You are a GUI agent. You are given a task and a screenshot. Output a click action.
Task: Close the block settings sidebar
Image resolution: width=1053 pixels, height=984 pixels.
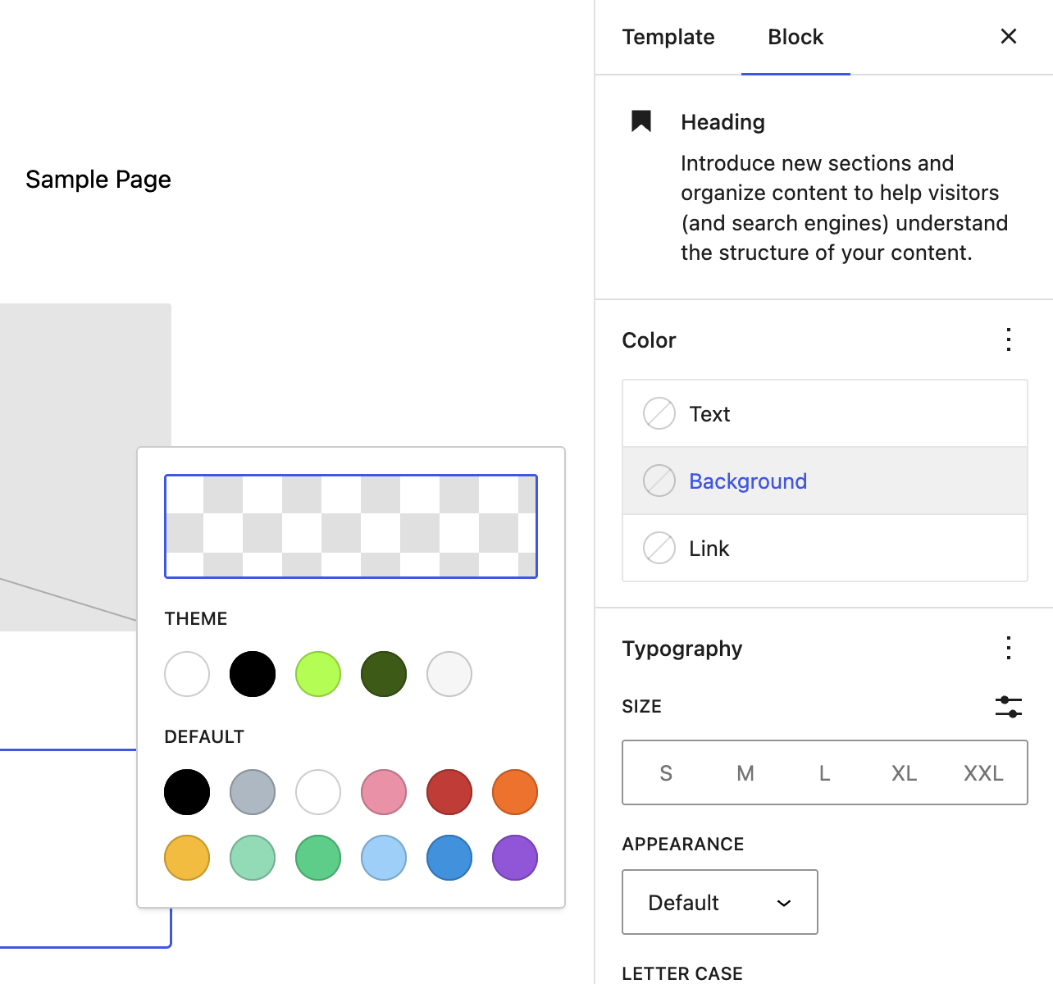1008,36
